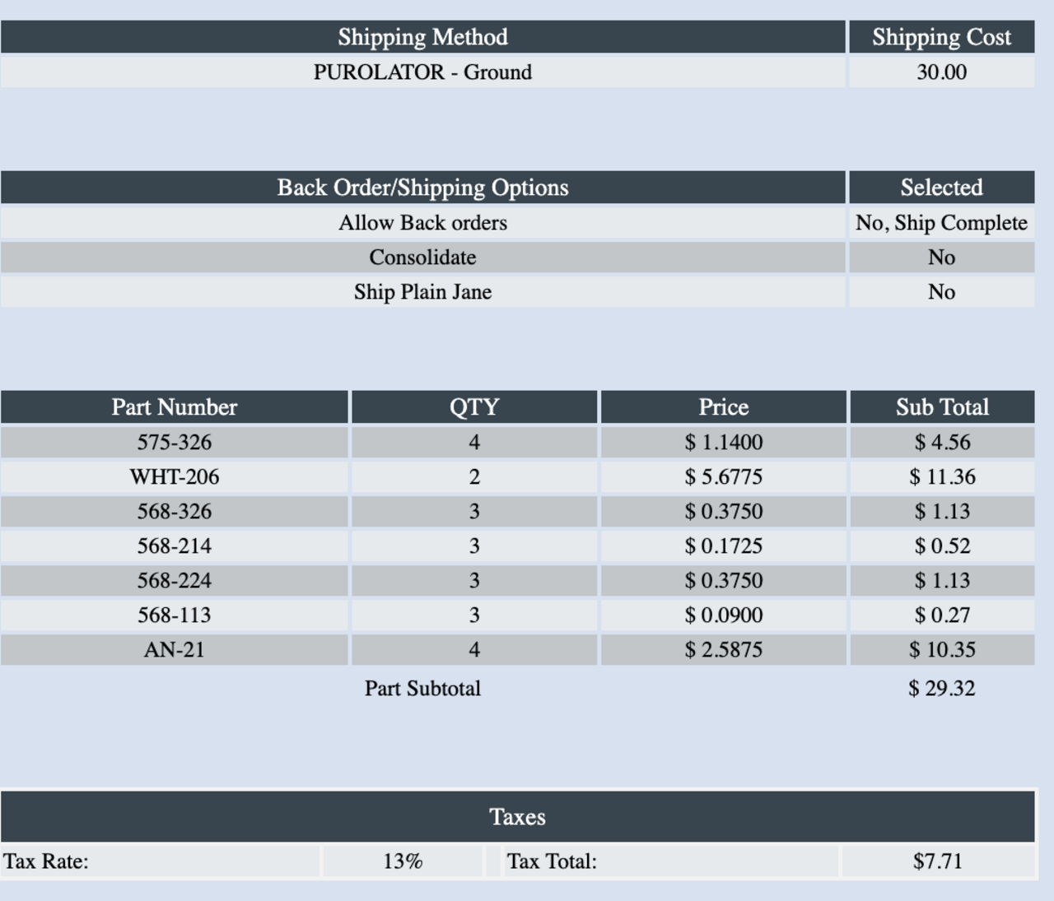Select the AN-21 part number cell
The image size is (1054, 901).
coord(174,650)
